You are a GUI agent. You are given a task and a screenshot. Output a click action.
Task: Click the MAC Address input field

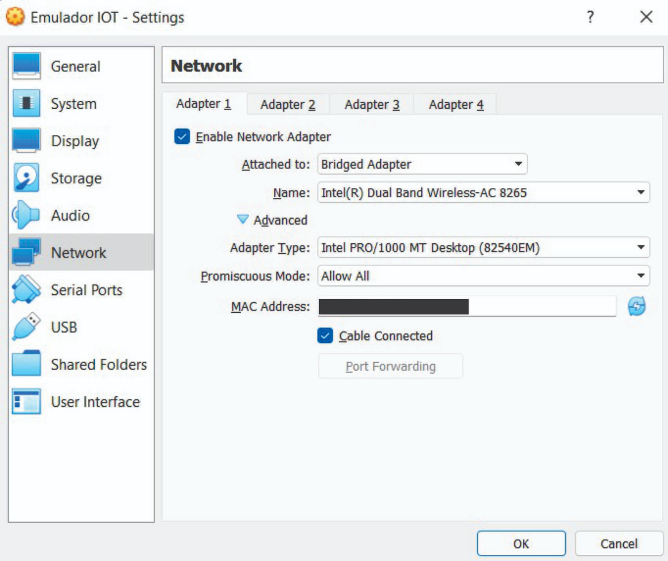[467, 306]
